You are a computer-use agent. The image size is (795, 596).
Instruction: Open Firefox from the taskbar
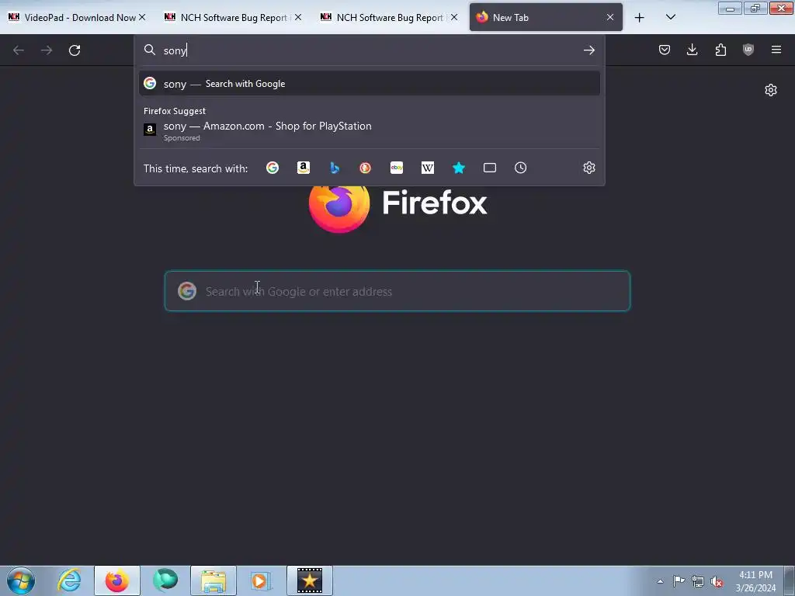pos(117,580)
